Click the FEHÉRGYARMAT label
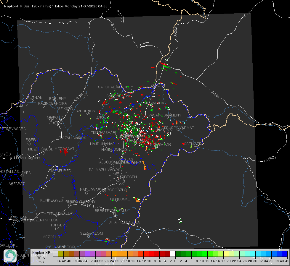 [x=179, y=128]
